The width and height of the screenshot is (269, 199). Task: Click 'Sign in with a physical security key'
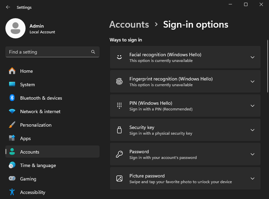[x=161, y=133]
